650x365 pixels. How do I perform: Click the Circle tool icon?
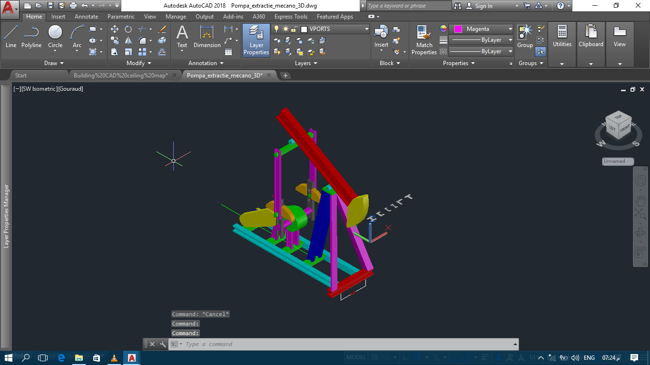click(x=55, y=37)
